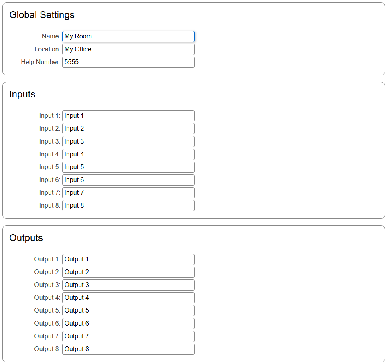Focus the Input 5 text box

click(x=128, y=167)
